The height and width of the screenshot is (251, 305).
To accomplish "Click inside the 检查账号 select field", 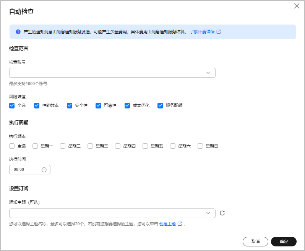I will [112, 73].
